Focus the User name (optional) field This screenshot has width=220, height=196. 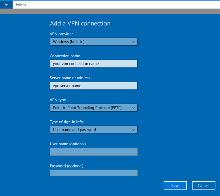click(x=94, y=152)
